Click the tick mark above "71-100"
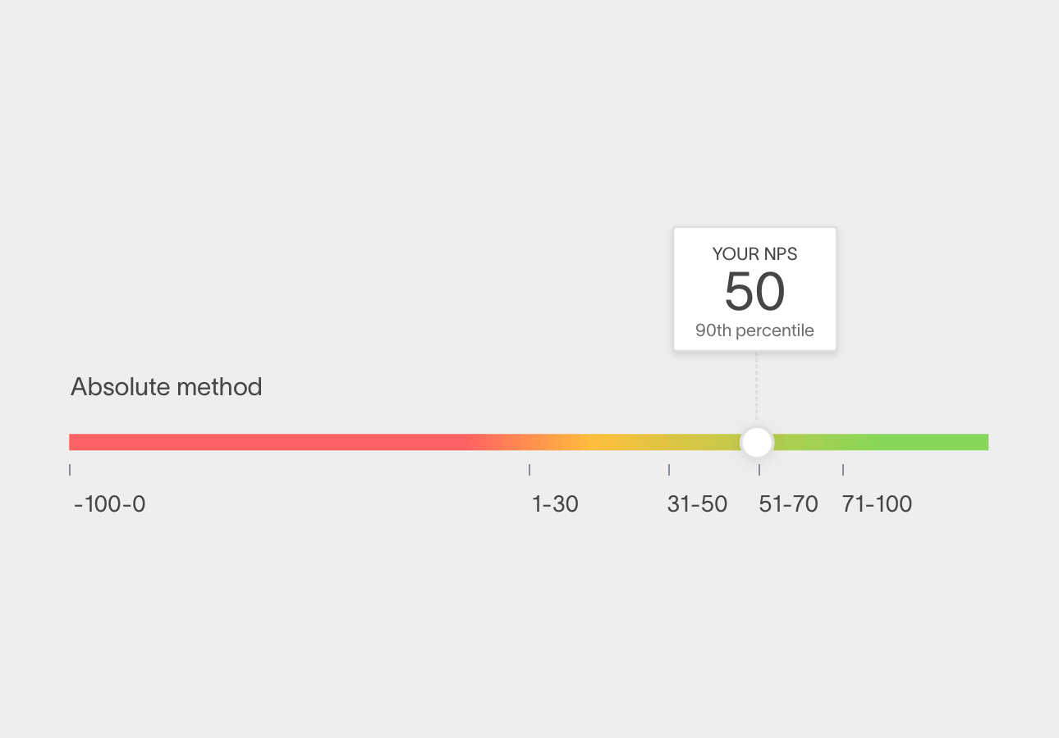Screen dimensions: 1059x738 (843, 470)
